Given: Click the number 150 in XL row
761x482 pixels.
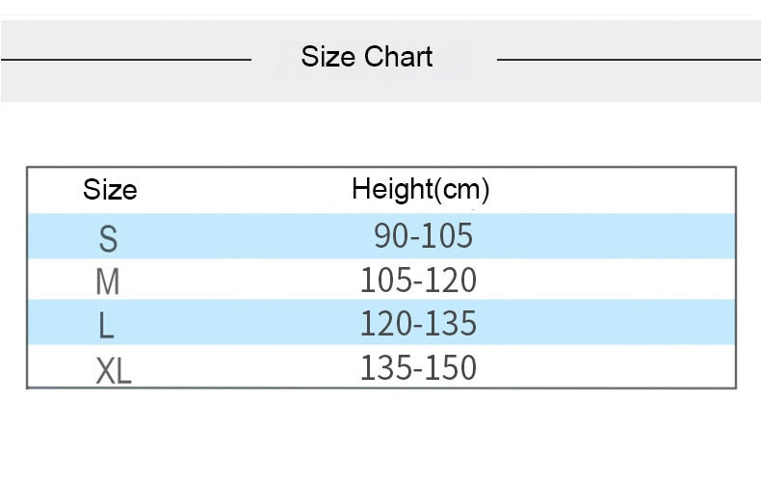Looking at the screenshot, I should [450, 367].
